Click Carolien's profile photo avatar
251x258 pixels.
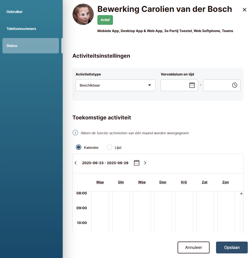pyautogui.click(x=83, y=14)
